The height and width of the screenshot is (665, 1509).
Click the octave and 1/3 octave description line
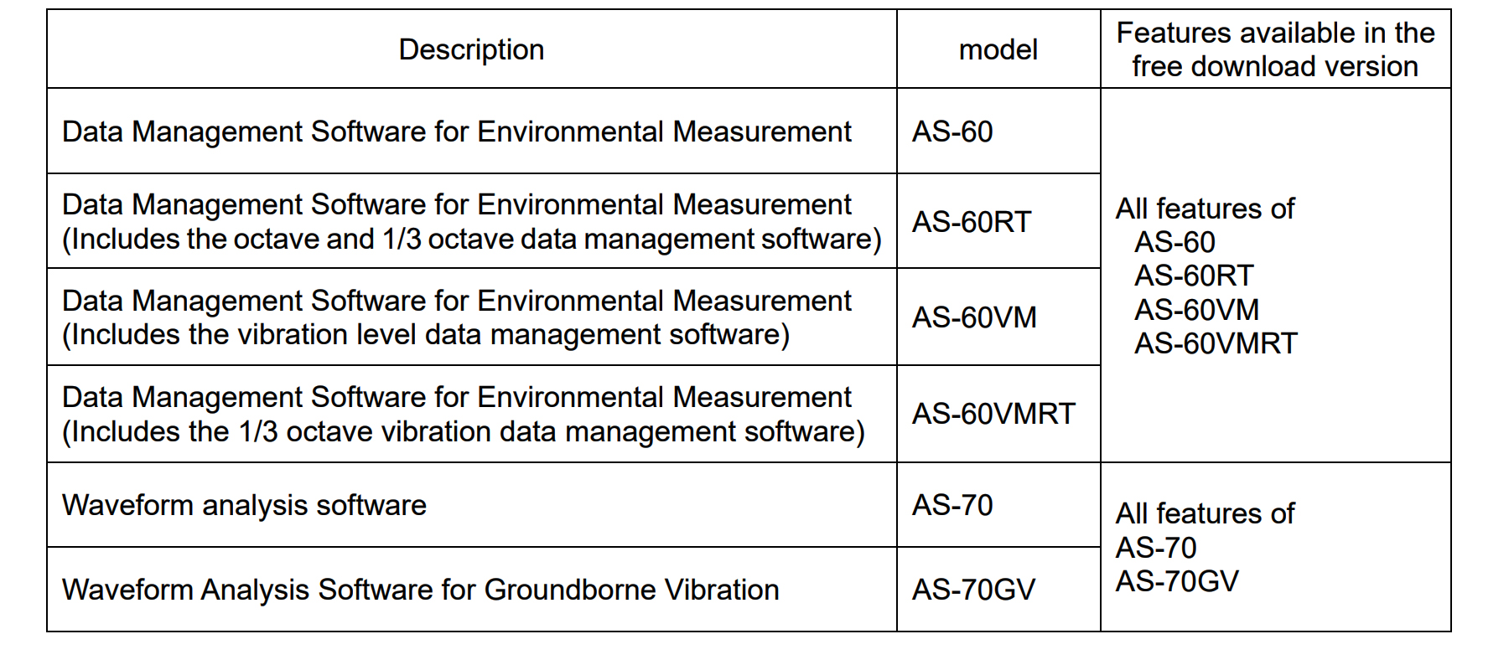pos(472,240)
